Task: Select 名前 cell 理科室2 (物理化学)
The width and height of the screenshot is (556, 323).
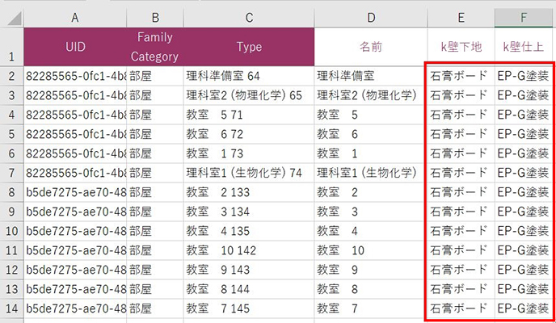Action: click(x=371, y=95)
